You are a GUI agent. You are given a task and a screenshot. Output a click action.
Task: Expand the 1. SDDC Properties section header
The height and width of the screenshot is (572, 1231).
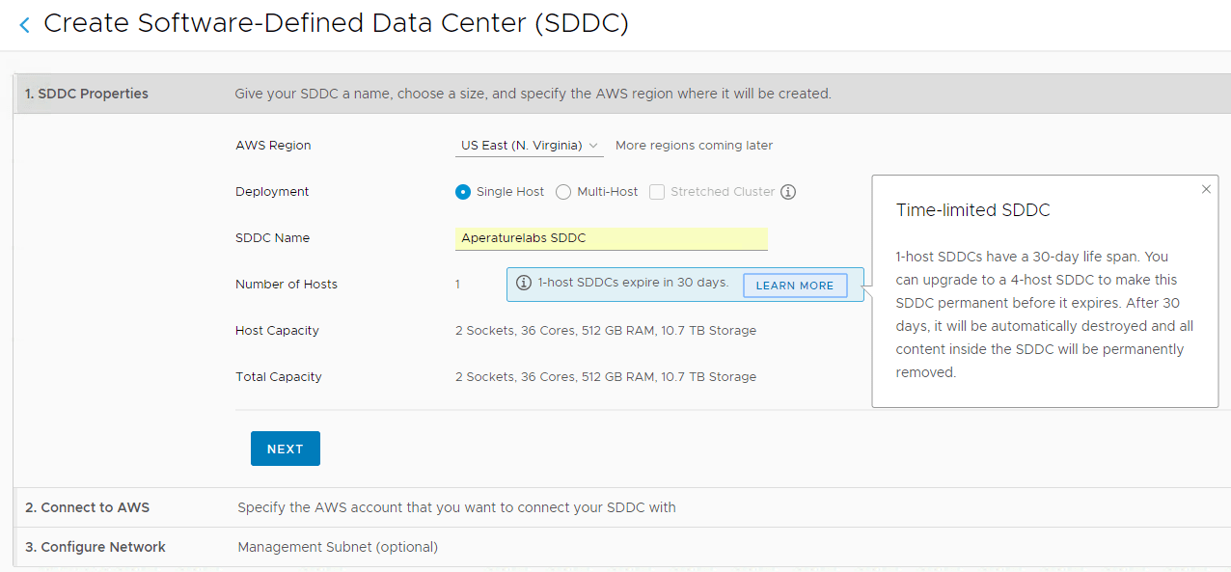coord(87,94)
